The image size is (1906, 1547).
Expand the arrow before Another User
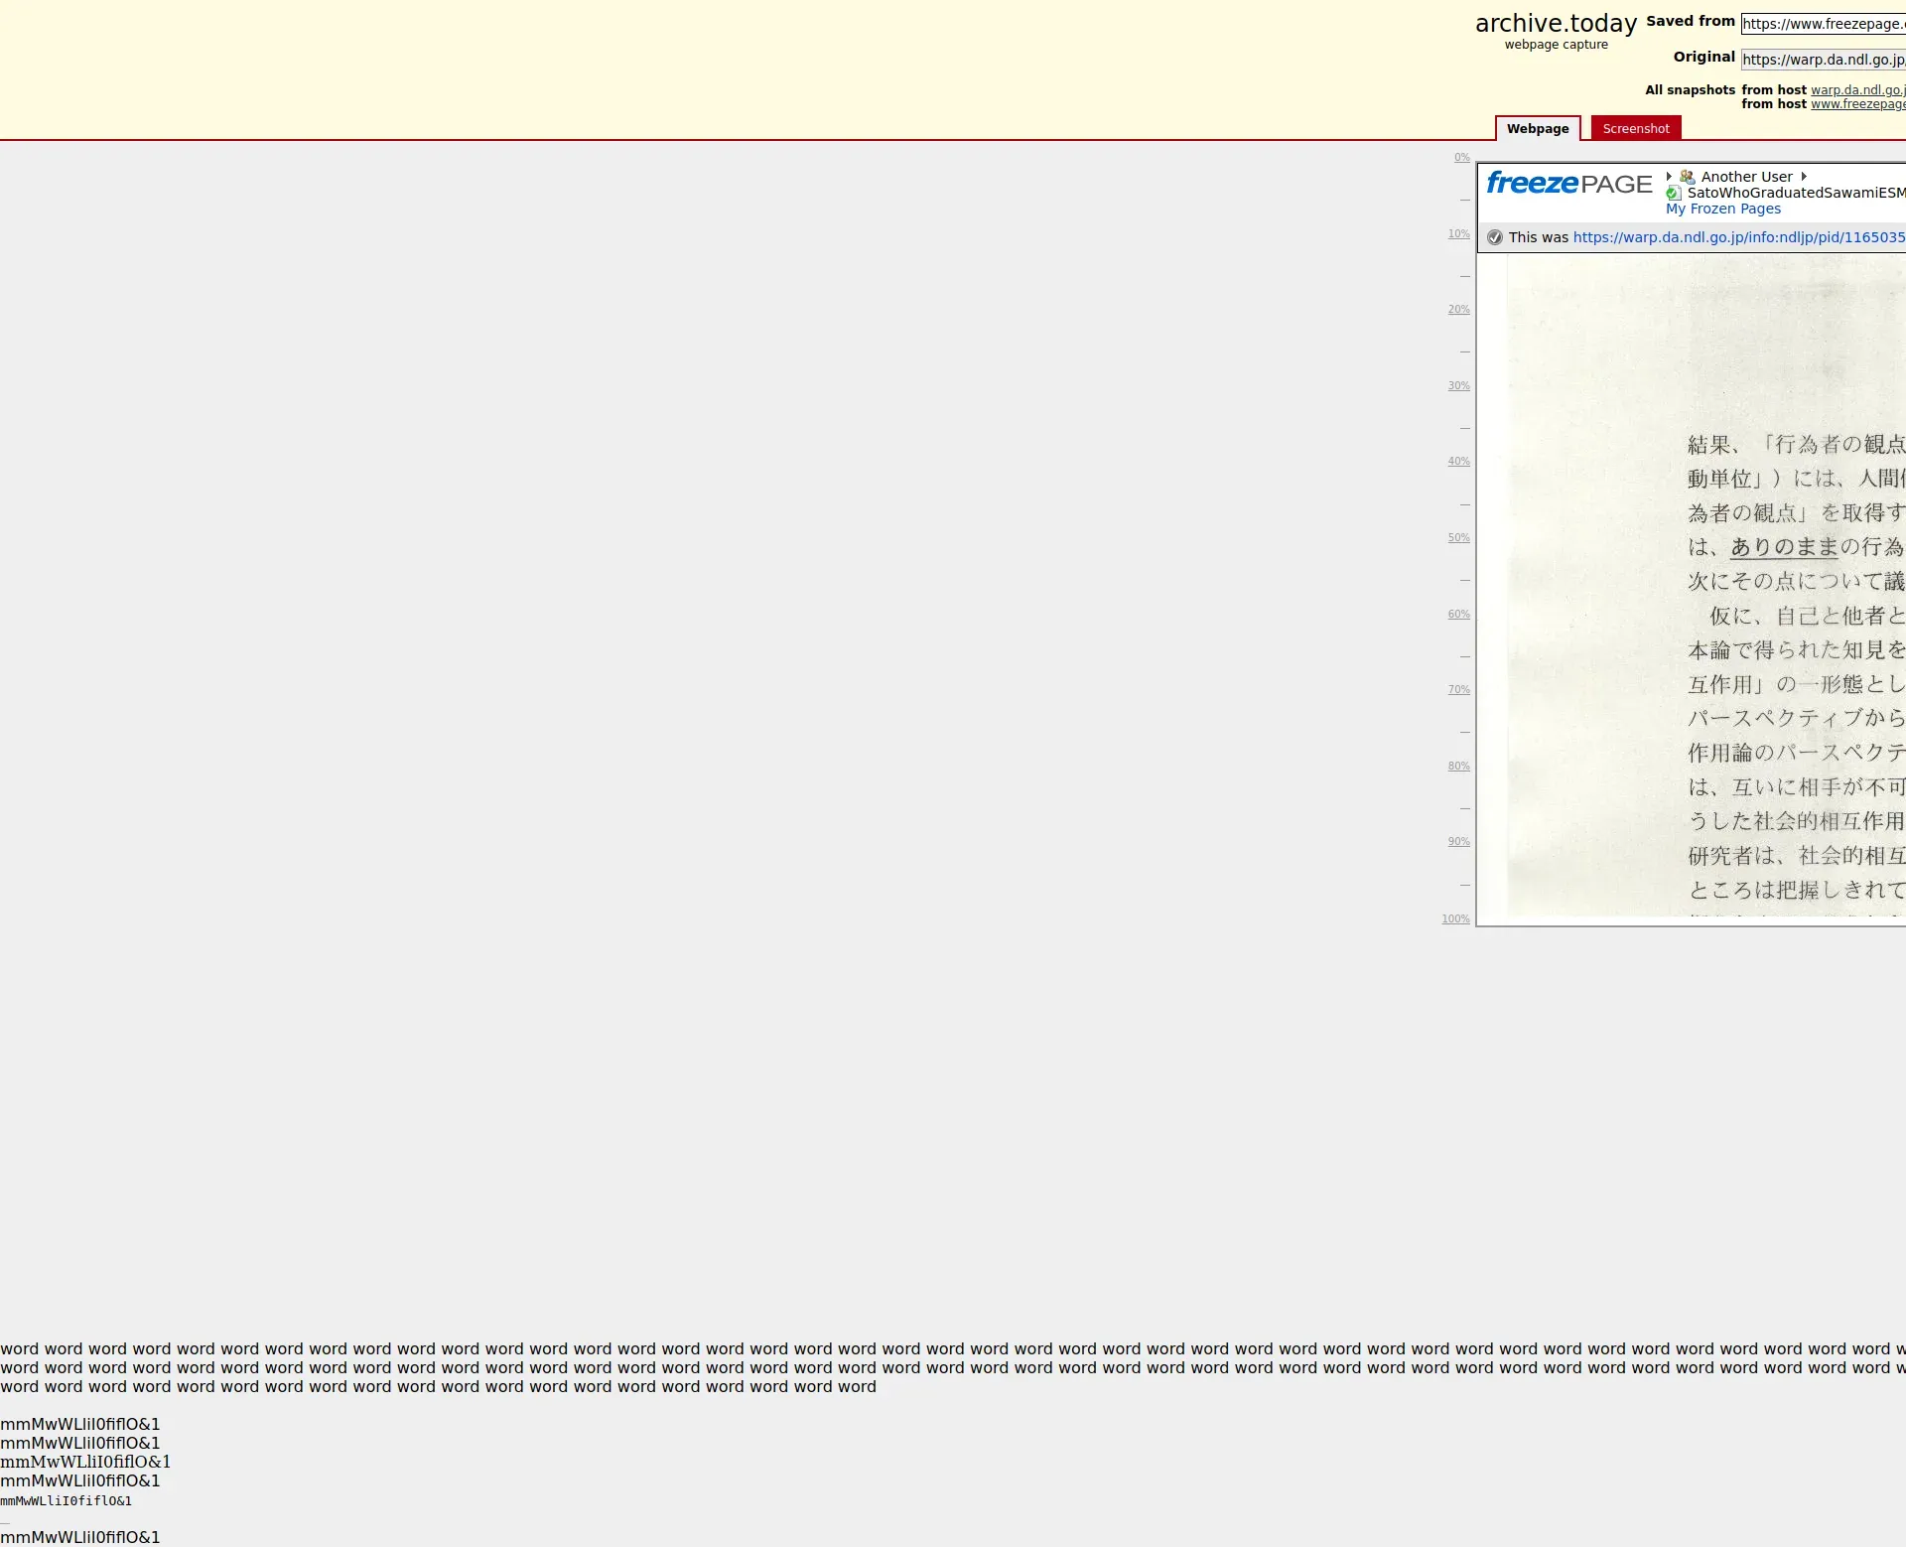[1669, 177]
